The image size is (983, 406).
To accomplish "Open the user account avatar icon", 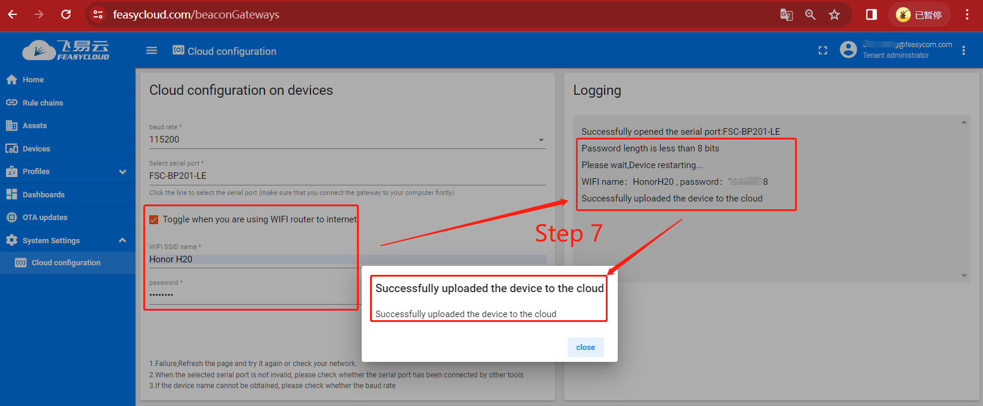I will click(x=848, y=49).
